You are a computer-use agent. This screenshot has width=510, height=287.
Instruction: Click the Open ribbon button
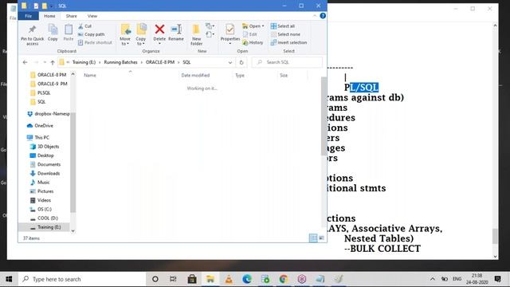[253, 26]
